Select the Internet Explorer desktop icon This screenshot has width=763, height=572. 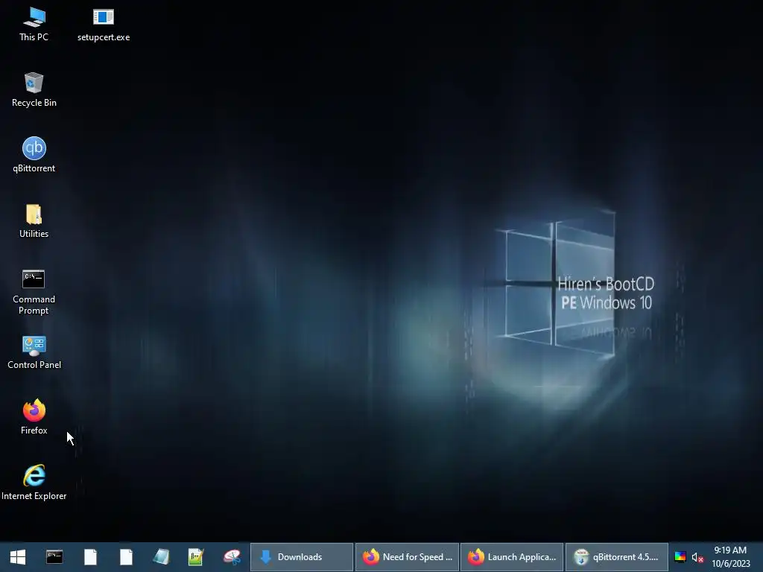(x=34, y=483)
